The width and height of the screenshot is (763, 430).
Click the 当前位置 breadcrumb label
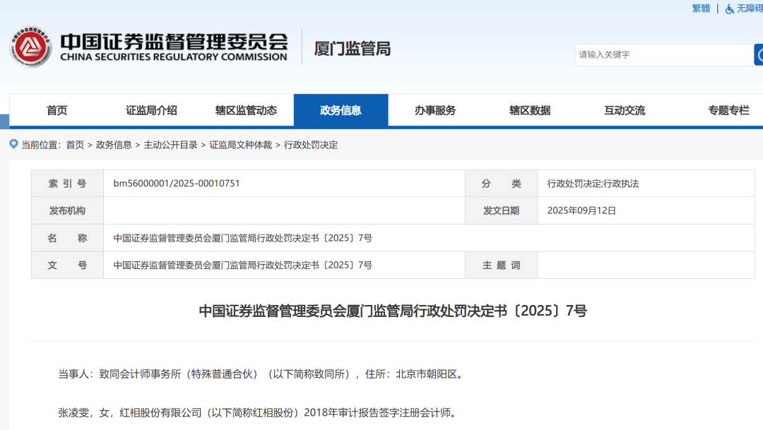(x=42, y=145)
